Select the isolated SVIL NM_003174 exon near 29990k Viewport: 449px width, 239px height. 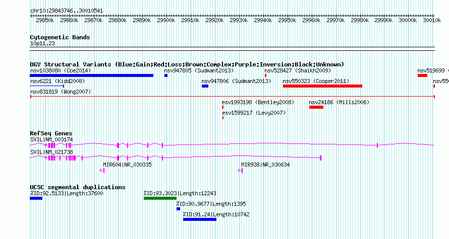click(377, 145)
